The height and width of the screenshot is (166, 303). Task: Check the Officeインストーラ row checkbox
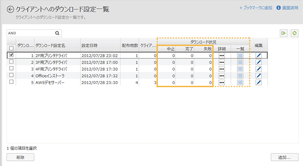coord(11,75)
